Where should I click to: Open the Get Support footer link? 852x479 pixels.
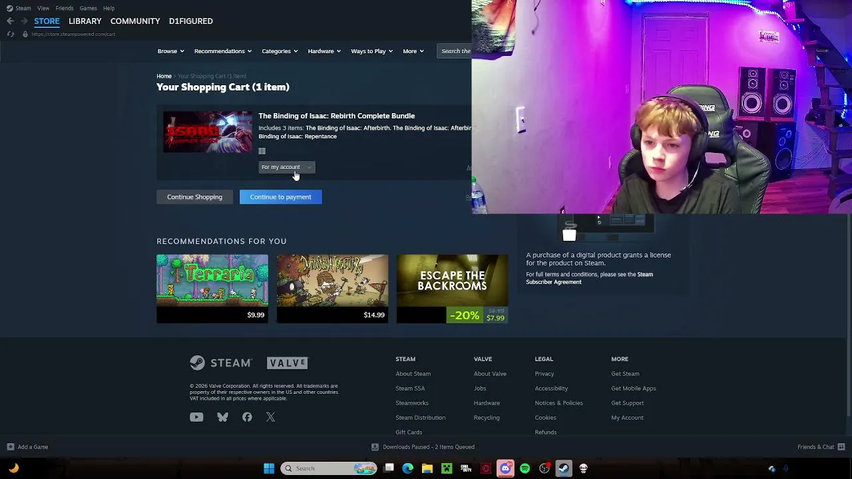(x=628, y=403)
